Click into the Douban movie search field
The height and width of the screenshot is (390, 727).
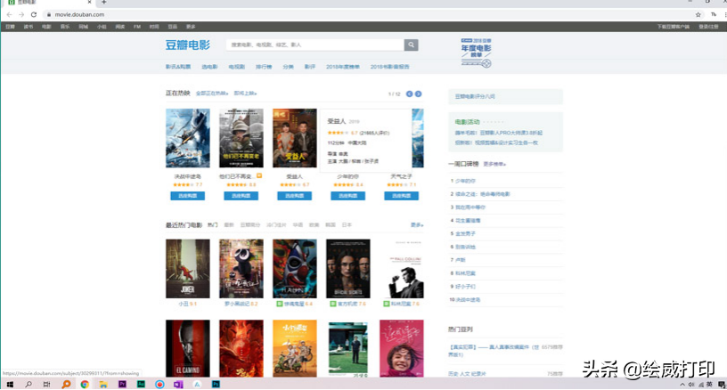tap(314, 45)
